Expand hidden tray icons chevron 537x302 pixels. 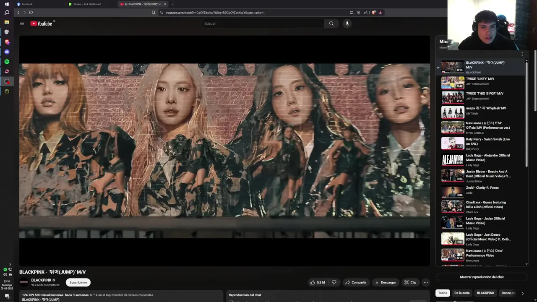pyautogui.click(x=10, y=264)
